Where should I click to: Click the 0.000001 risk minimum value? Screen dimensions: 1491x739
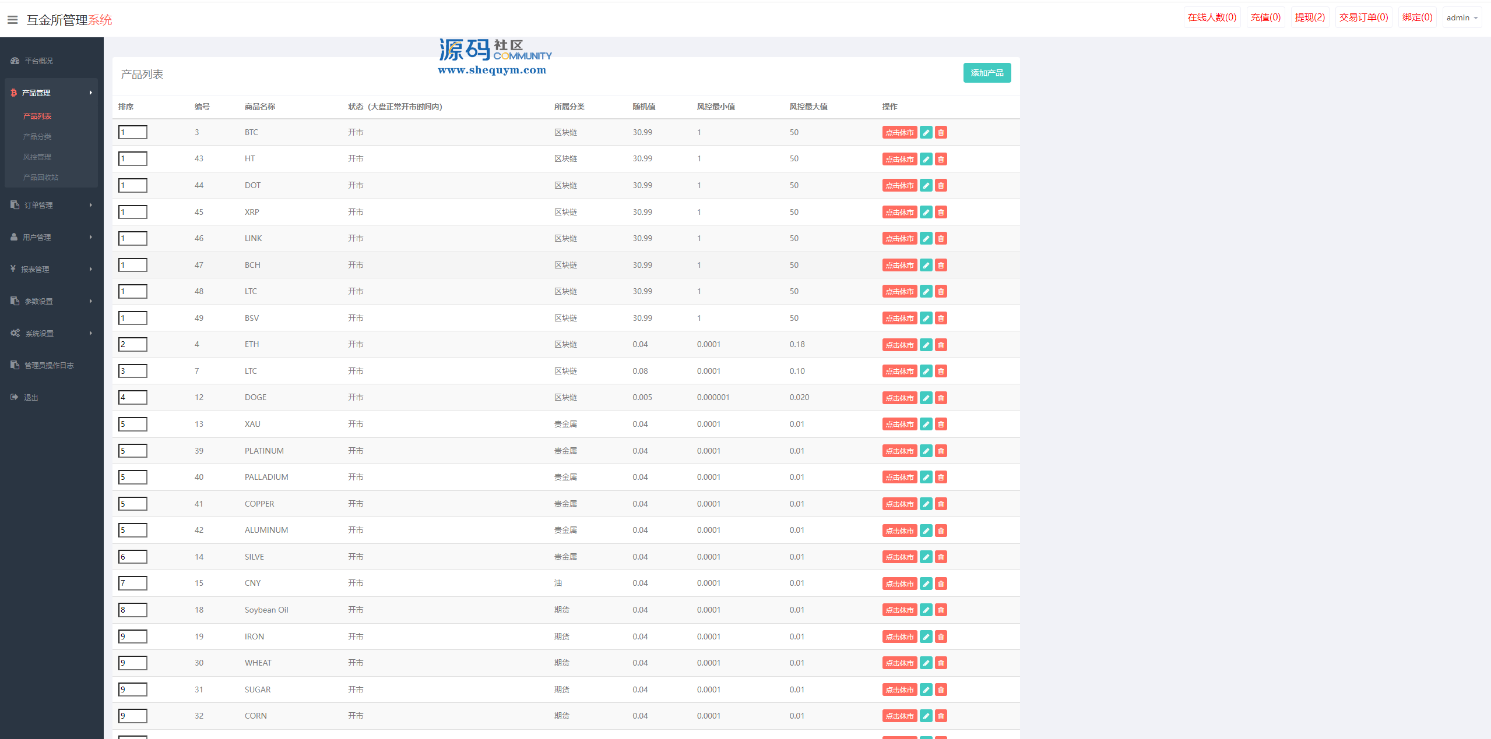coord(713,397)
